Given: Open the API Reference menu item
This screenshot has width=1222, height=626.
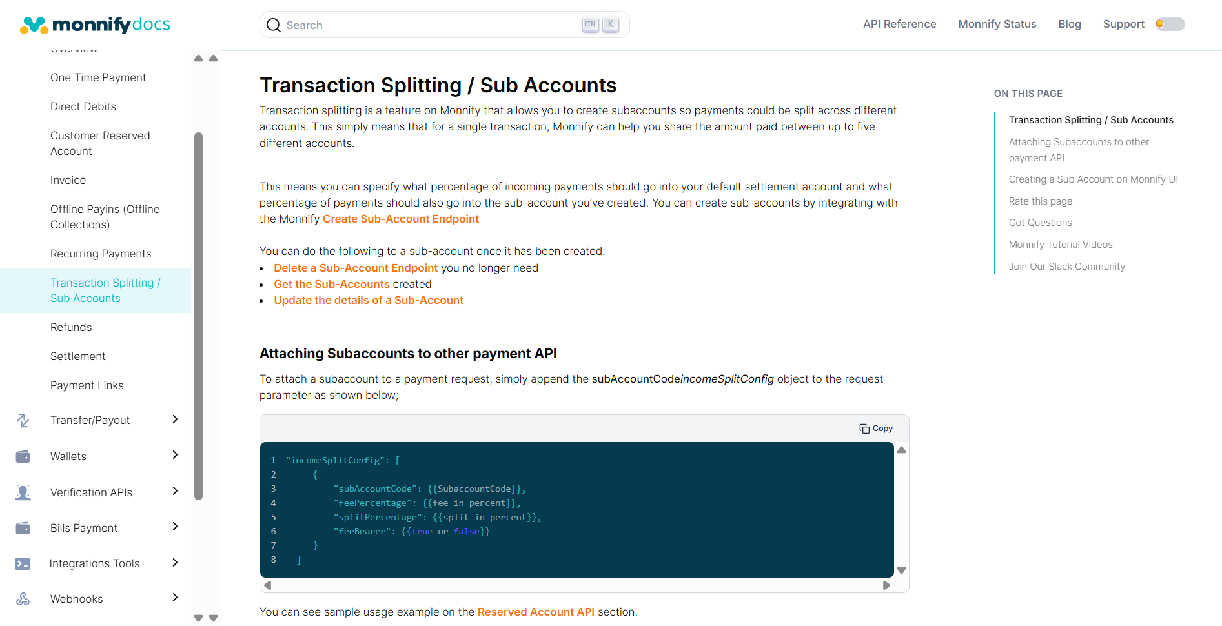Looking at the screenshot, I should point(899,25).
